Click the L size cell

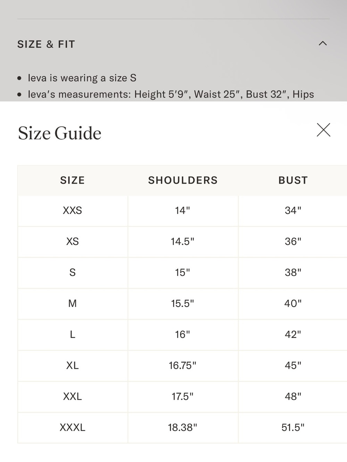(x=73, y=334)
